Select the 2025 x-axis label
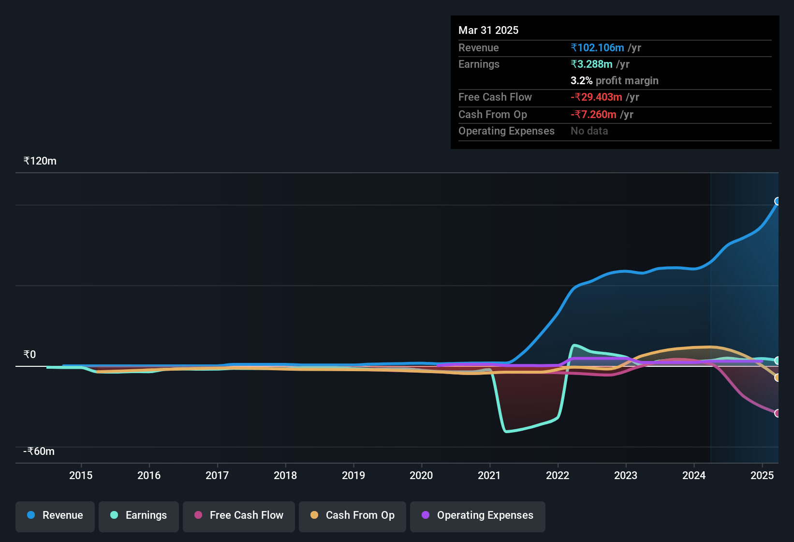 762,475
